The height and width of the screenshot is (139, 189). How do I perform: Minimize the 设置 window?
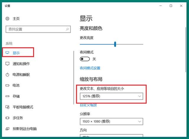(161, 6)
